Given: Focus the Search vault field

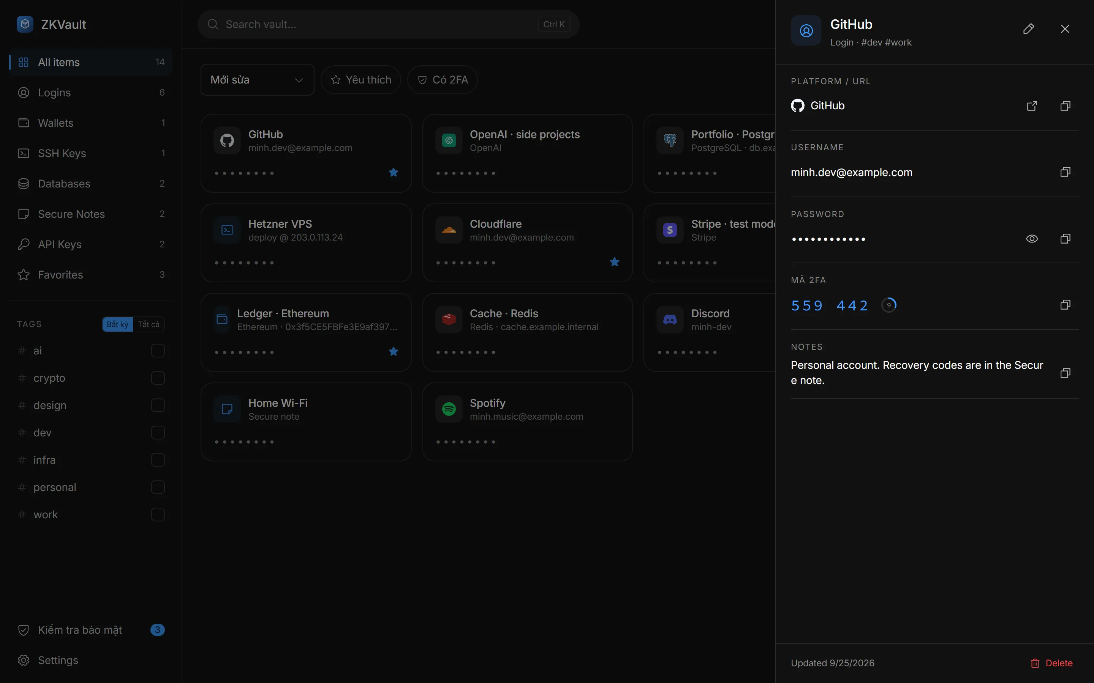Looking at the screenshot, I should (388, 24).
